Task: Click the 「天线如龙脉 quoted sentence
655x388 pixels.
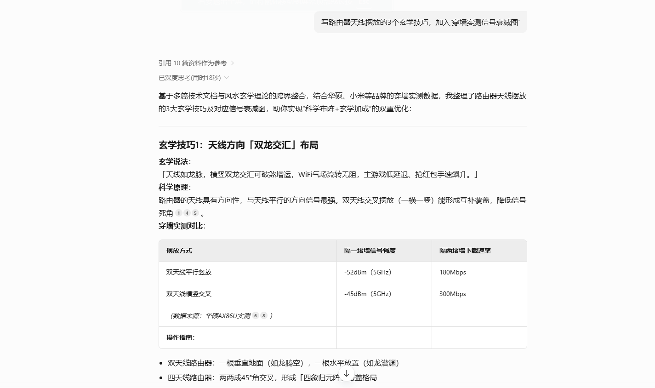Action: coord(319,174)
